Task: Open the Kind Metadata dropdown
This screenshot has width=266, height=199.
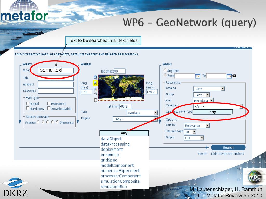Action: [203, 101]
